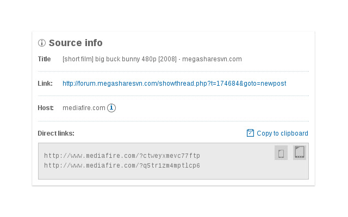Click the words big buck bunny in title

[x=116, y=59]
